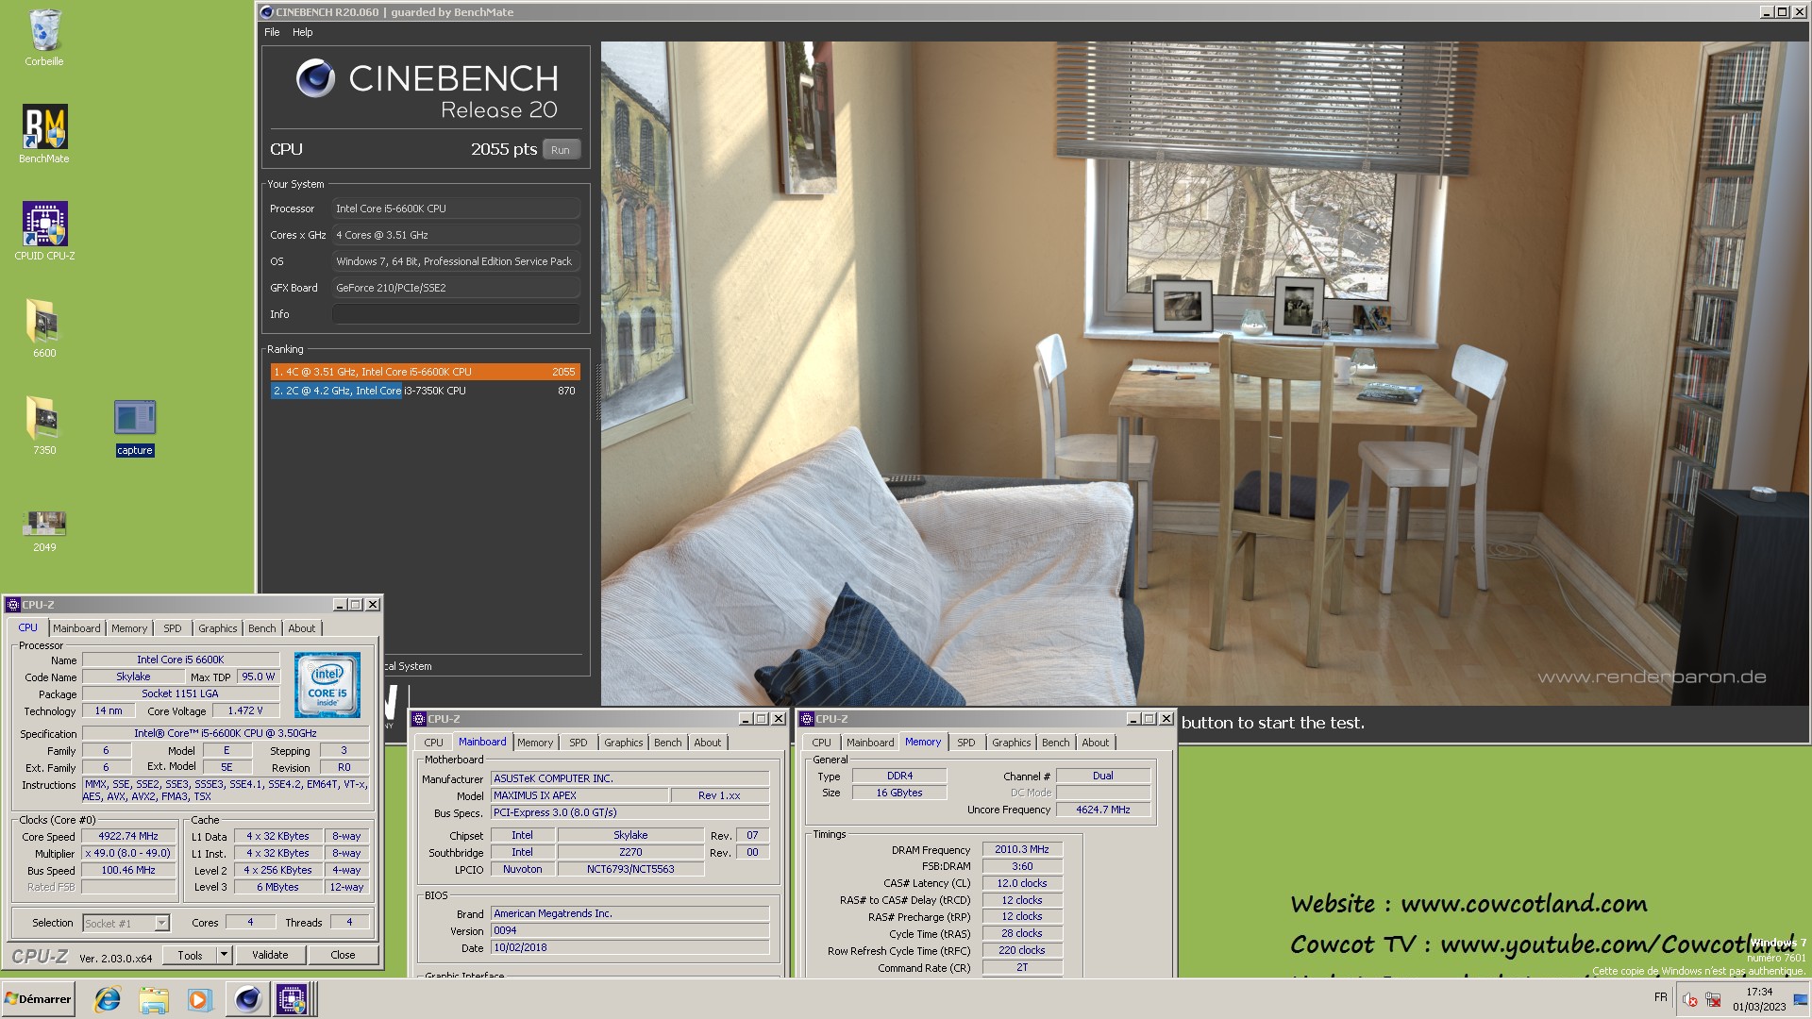1812x1019 pixels.
Task: Switch to Mainboard tab in right CPU-Z window
Action: click(x=870, y=743)
